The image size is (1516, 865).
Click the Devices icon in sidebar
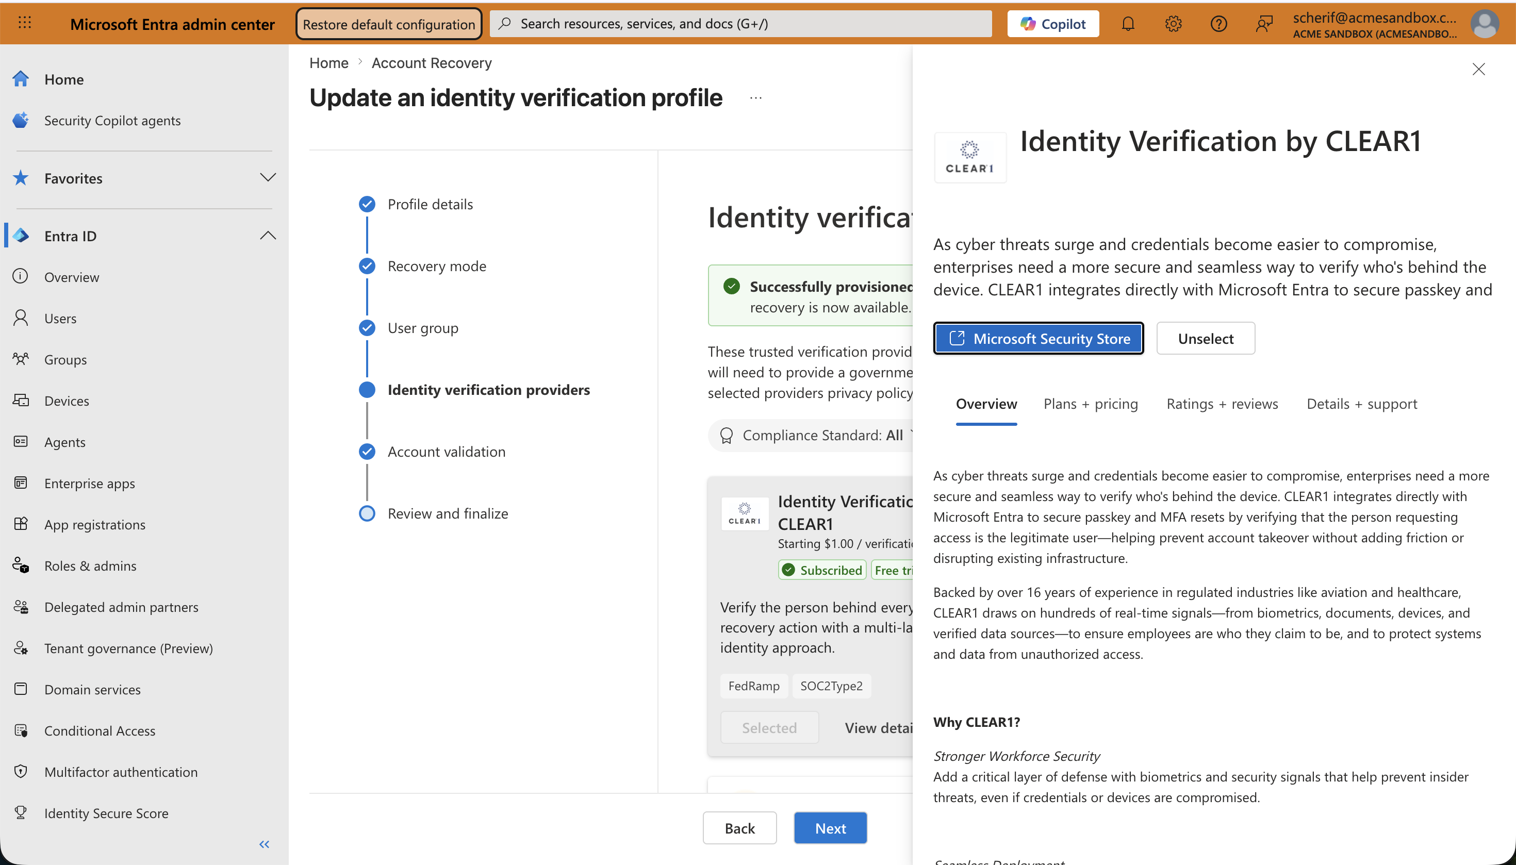tap(21, 401)
